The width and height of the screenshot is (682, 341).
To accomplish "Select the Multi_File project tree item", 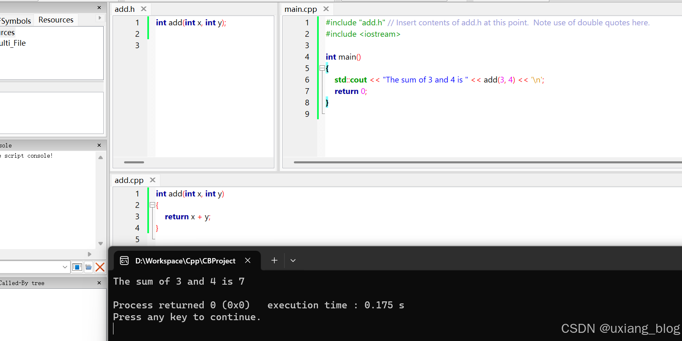I will pyautogui.click(x=13, y=43).
